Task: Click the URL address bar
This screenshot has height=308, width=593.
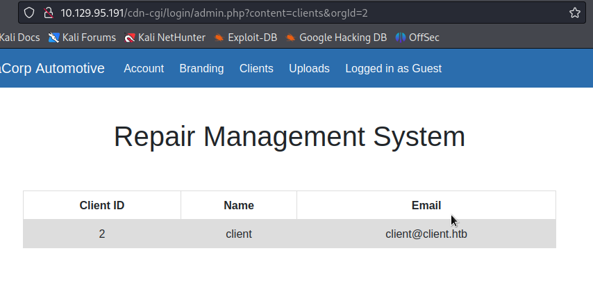Action: click(312, 13)
